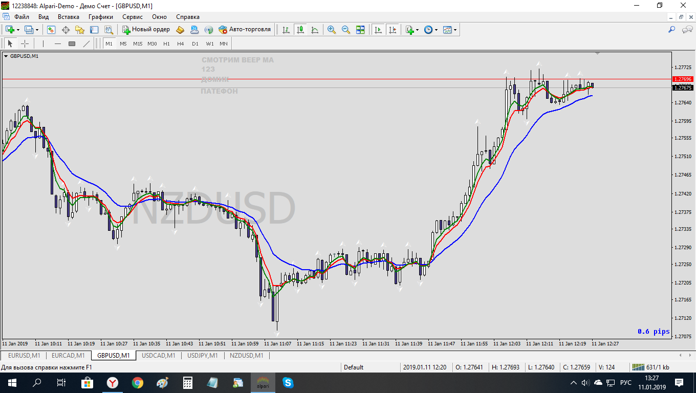Viewport: 696px width, 393px height.
Task: Set timeframe to D1
Action: coord(195,44)
